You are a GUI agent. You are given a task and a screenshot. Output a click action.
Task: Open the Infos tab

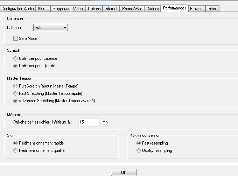point(212,9)
